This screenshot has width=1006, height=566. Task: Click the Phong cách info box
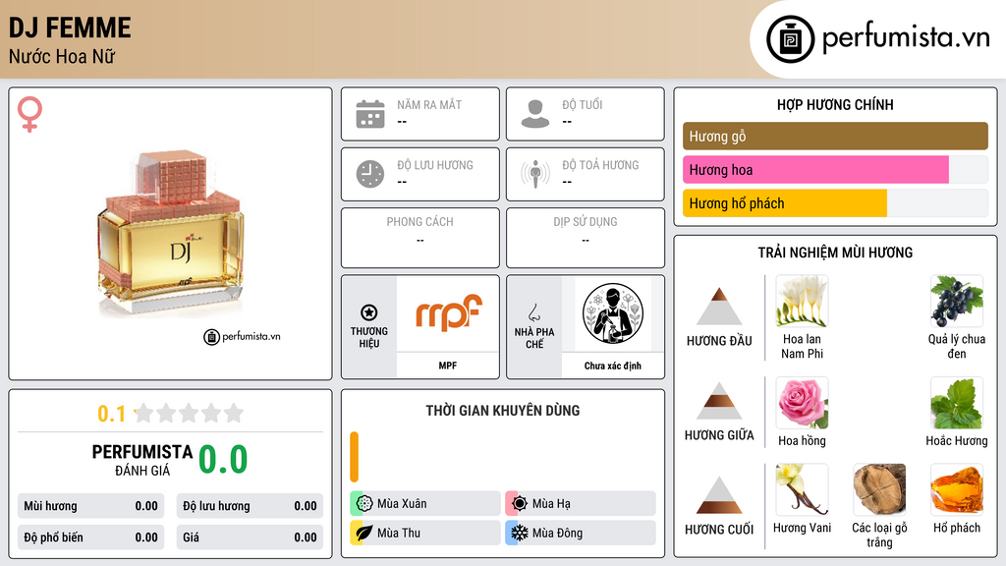[x=420, y=238]
